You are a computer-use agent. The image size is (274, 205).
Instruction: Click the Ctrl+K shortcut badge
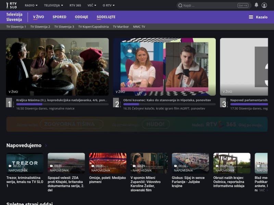pyautogui.click(x=243, y=5)
